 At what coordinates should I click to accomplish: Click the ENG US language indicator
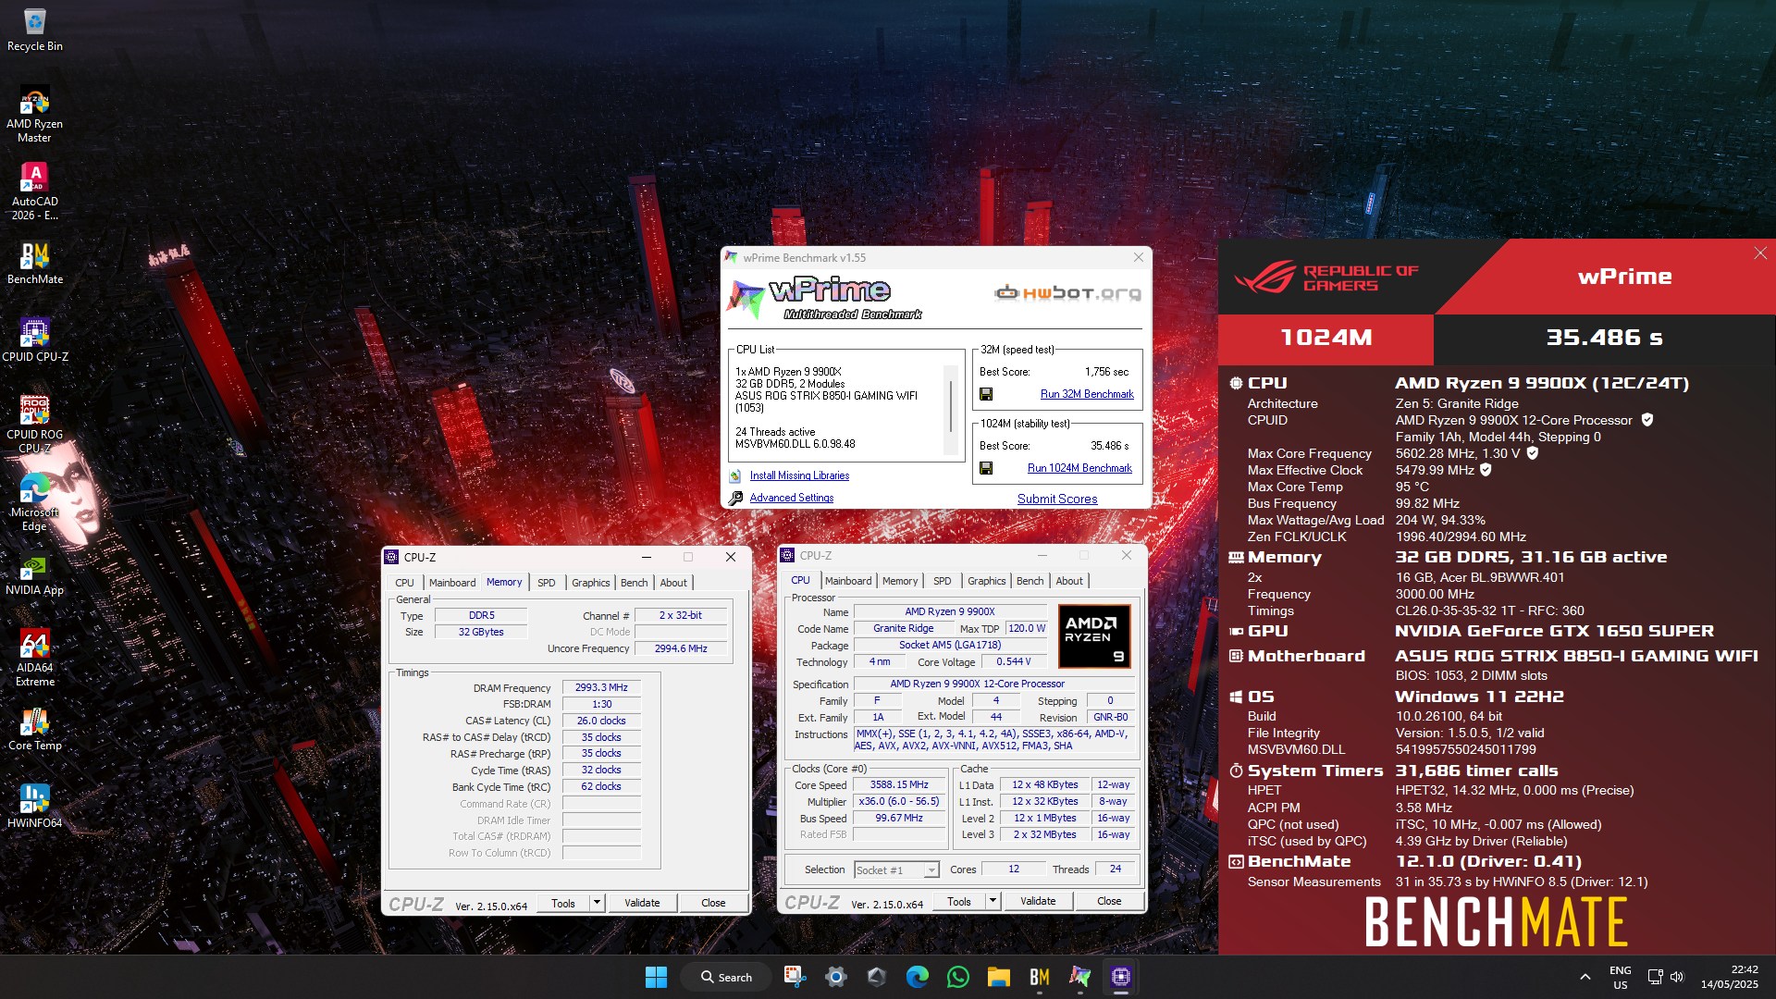1620,977
